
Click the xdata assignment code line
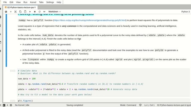pos(80,84)
